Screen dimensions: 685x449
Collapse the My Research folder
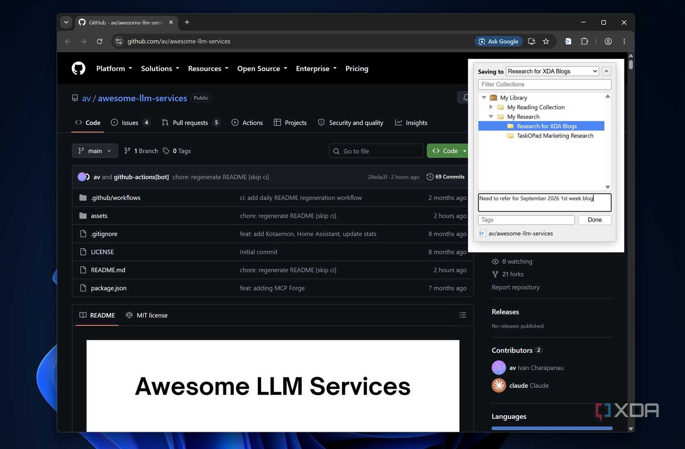tap(491, 117)
